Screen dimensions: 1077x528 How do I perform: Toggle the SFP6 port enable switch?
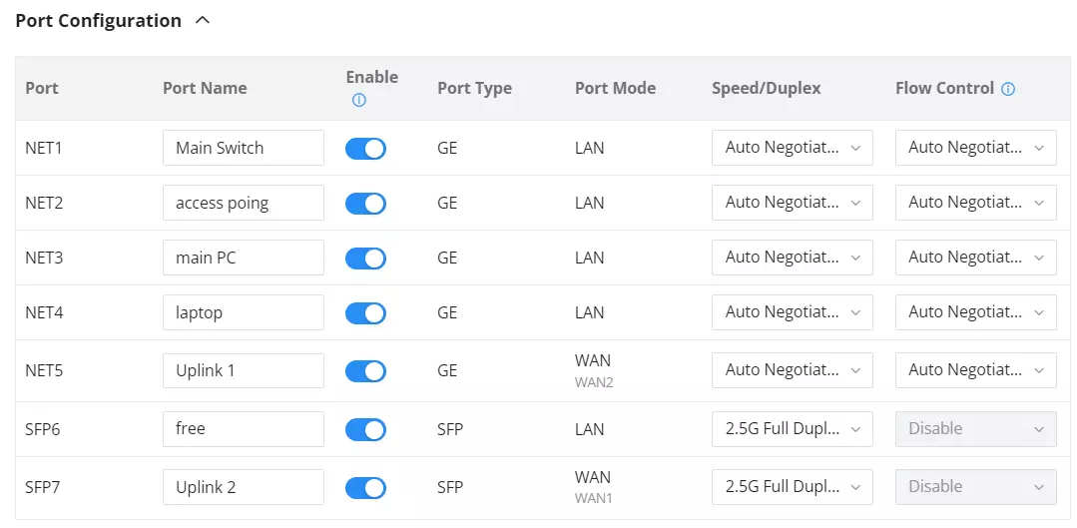tap(365, 430)
